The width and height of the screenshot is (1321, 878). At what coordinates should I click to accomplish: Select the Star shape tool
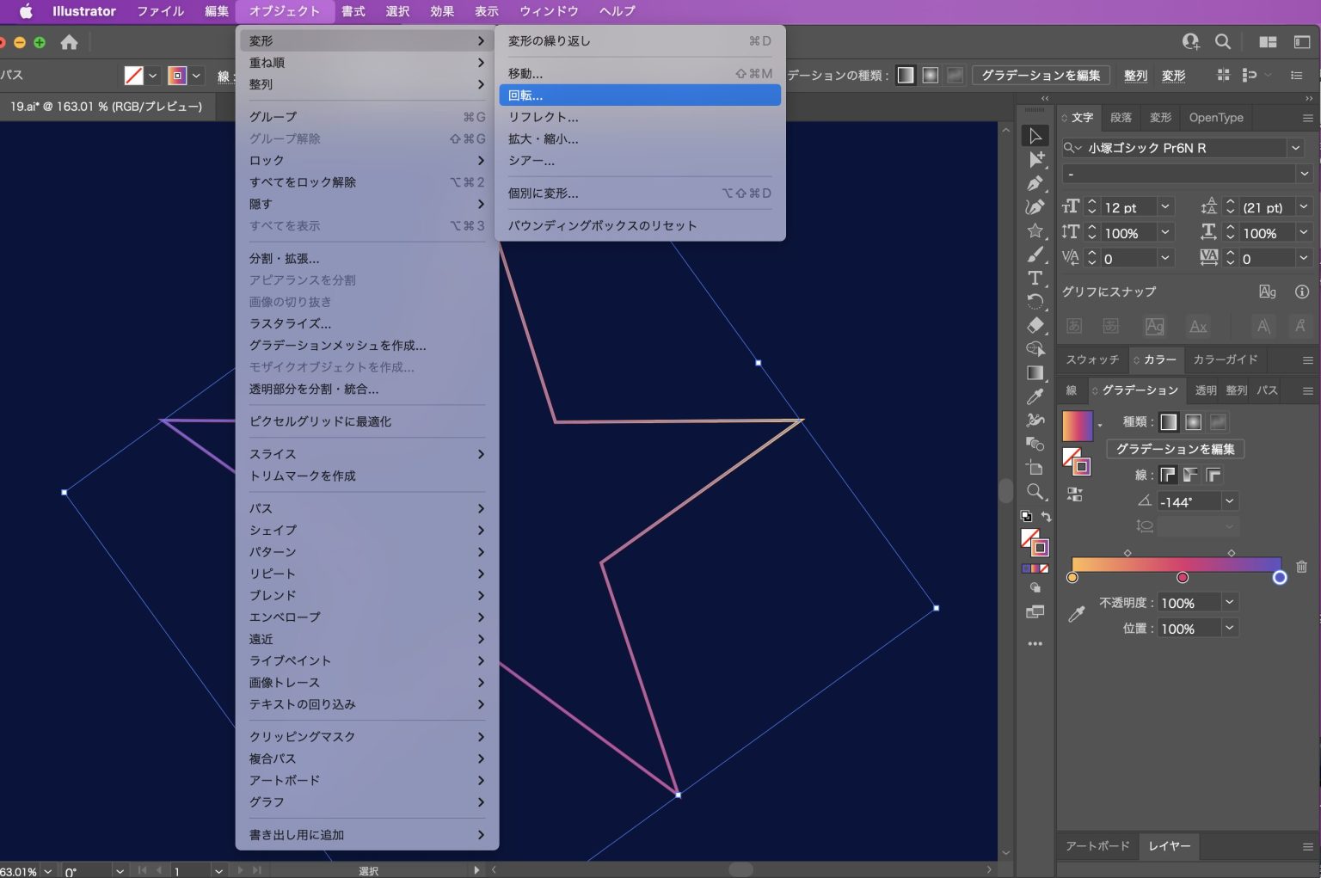click(x=1035, y=230)
